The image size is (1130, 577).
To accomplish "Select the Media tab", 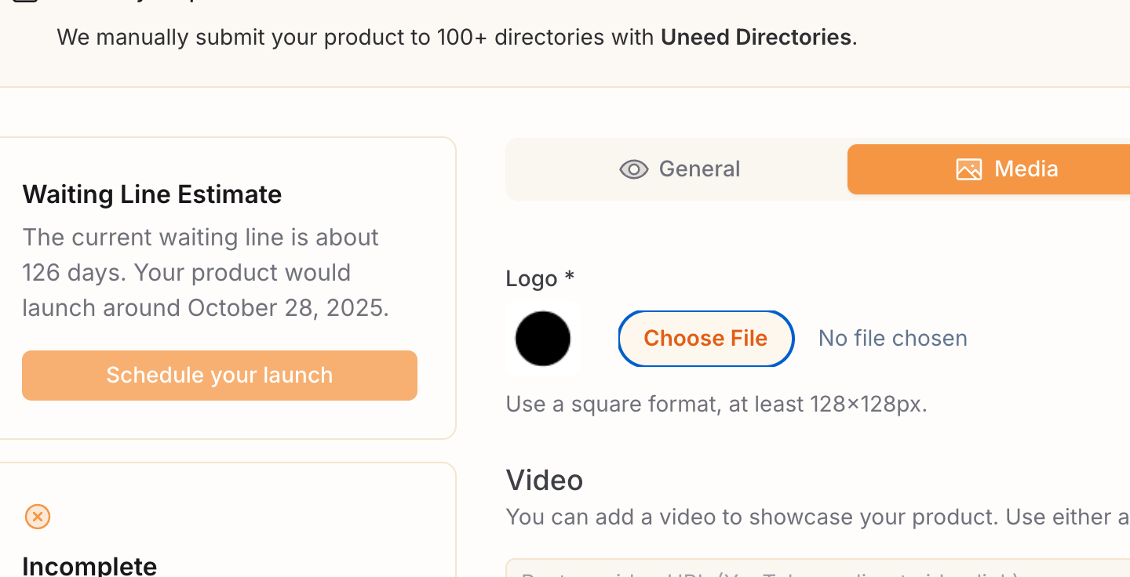I will (989, 169).
